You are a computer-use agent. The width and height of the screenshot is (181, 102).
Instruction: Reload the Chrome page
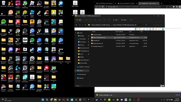103,7
